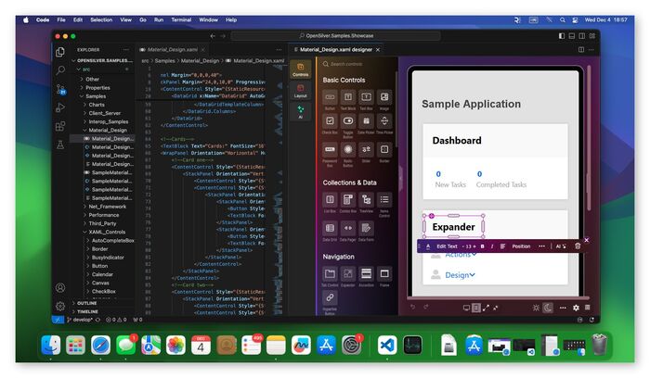Switch designer to dark moon theme
The width and height of the screenshot is (650, 378).
point(549,307)
